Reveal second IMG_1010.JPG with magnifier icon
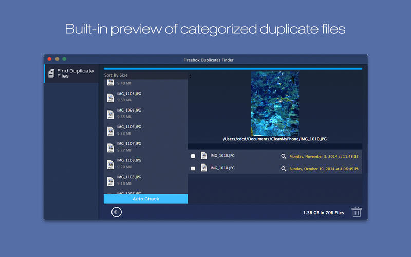Screen dimensions: 411x257 (x=284, y=168)
